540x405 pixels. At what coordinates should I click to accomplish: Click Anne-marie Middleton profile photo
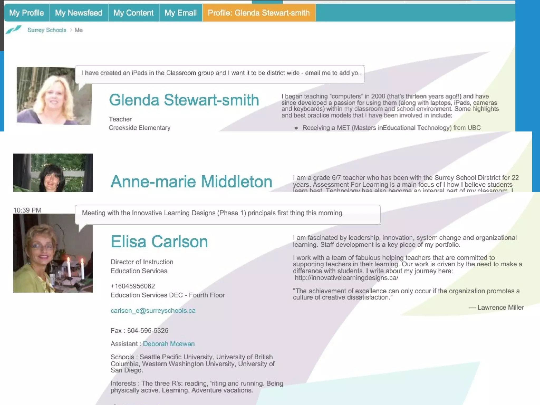(53, 173)
